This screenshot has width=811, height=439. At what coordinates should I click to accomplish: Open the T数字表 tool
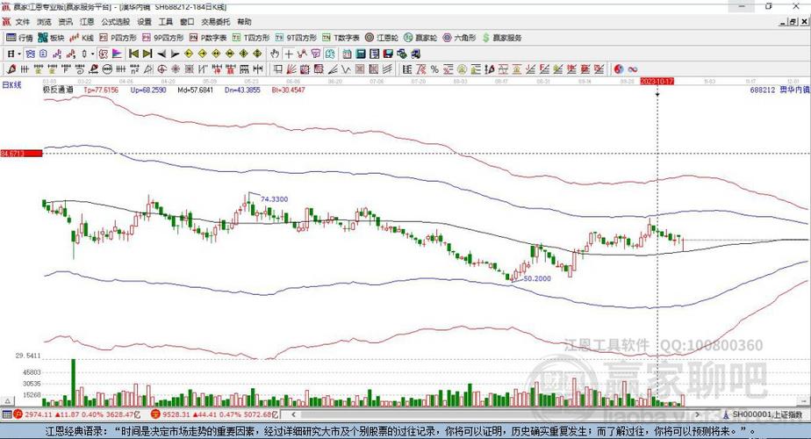coord(341,38)
